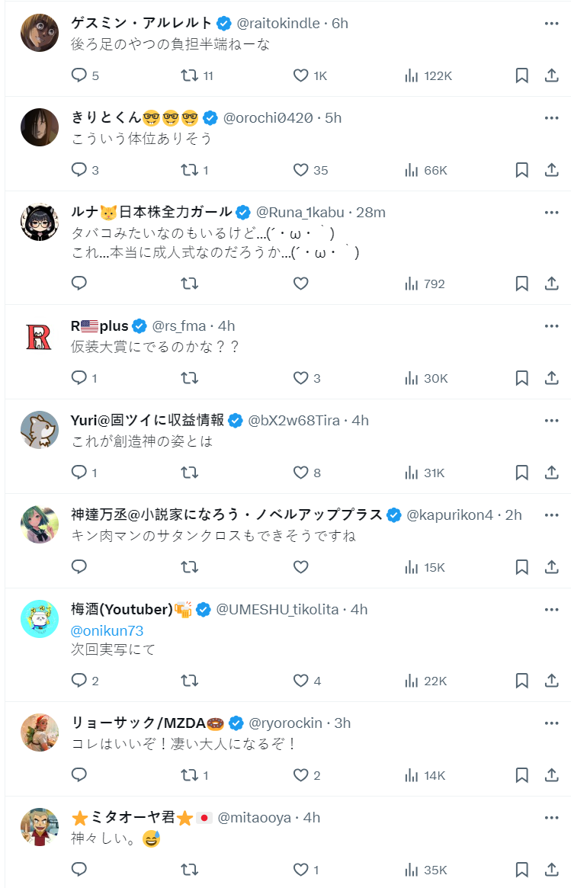Share the @kapurikon4 tweet
Viewport: 571px width, 888px height.
coord(551,567)
